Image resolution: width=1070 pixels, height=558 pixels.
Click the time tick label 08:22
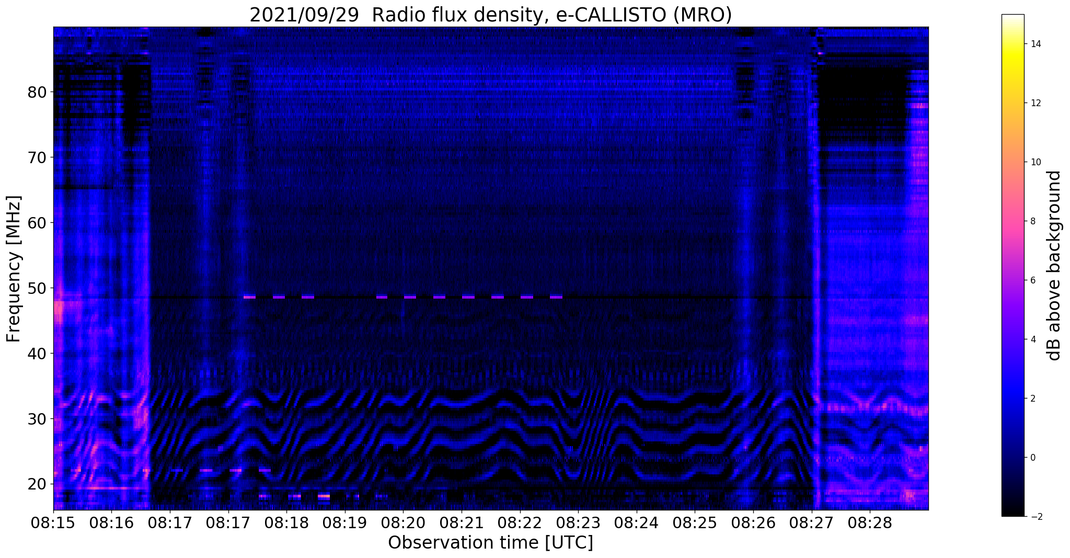pos(520,522)
